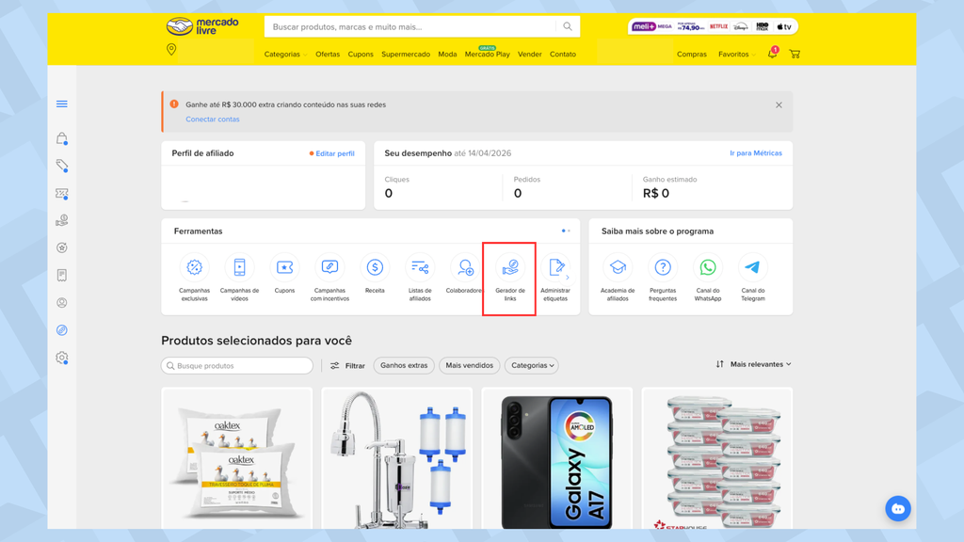Open the Mais relevantes sort dropdown
This screenshot has width=964, height=542.
click(x=759, y=363)
